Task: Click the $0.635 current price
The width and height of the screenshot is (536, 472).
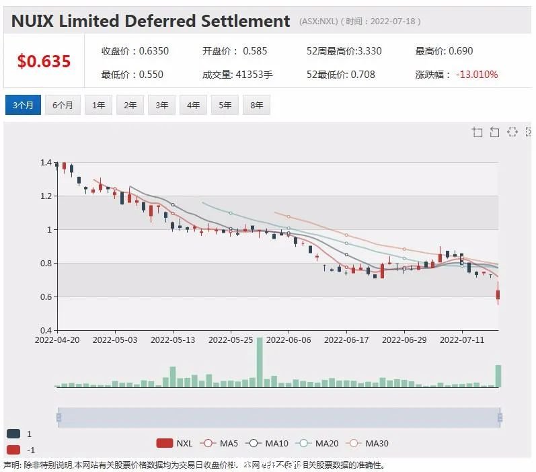Action: 44,61
